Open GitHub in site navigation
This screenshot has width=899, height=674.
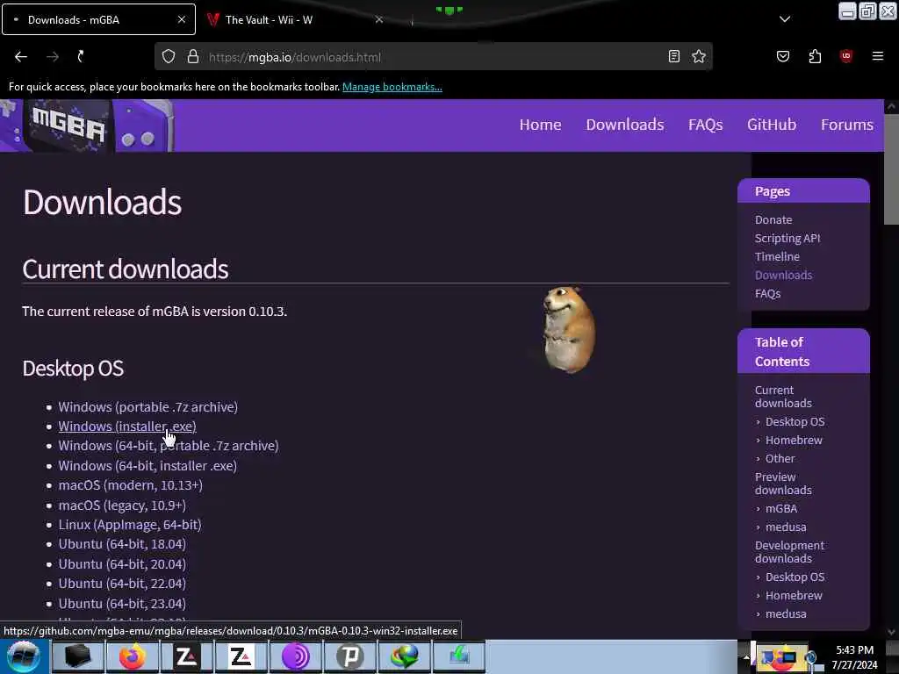[772, 125]
